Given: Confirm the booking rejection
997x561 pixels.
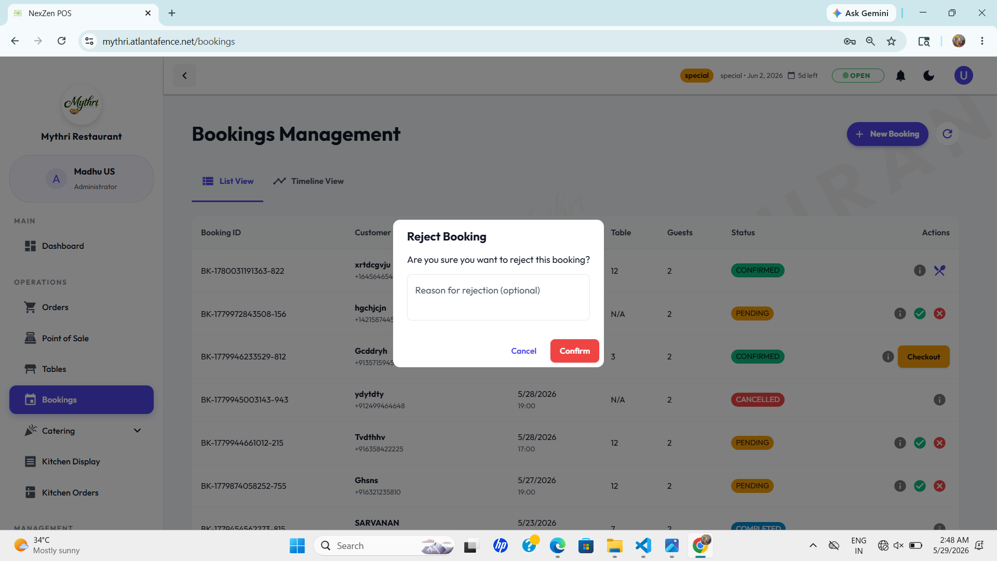Looking at the screenshot, I should (x=574, y=351).
